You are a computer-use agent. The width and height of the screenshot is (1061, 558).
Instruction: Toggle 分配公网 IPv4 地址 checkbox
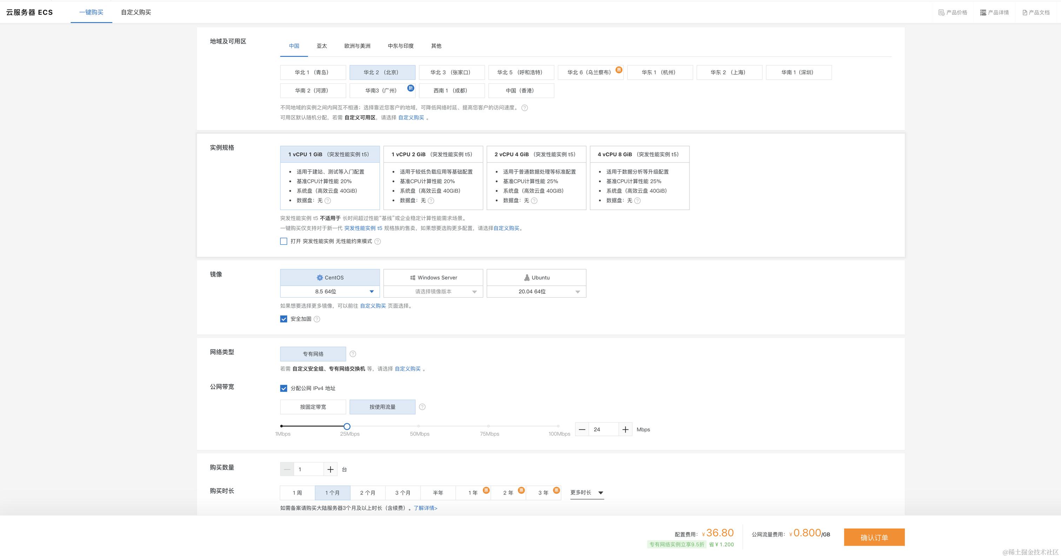(284, 388)
